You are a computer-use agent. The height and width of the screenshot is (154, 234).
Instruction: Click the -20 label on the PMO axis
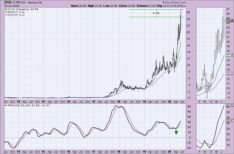click(189, 148)
